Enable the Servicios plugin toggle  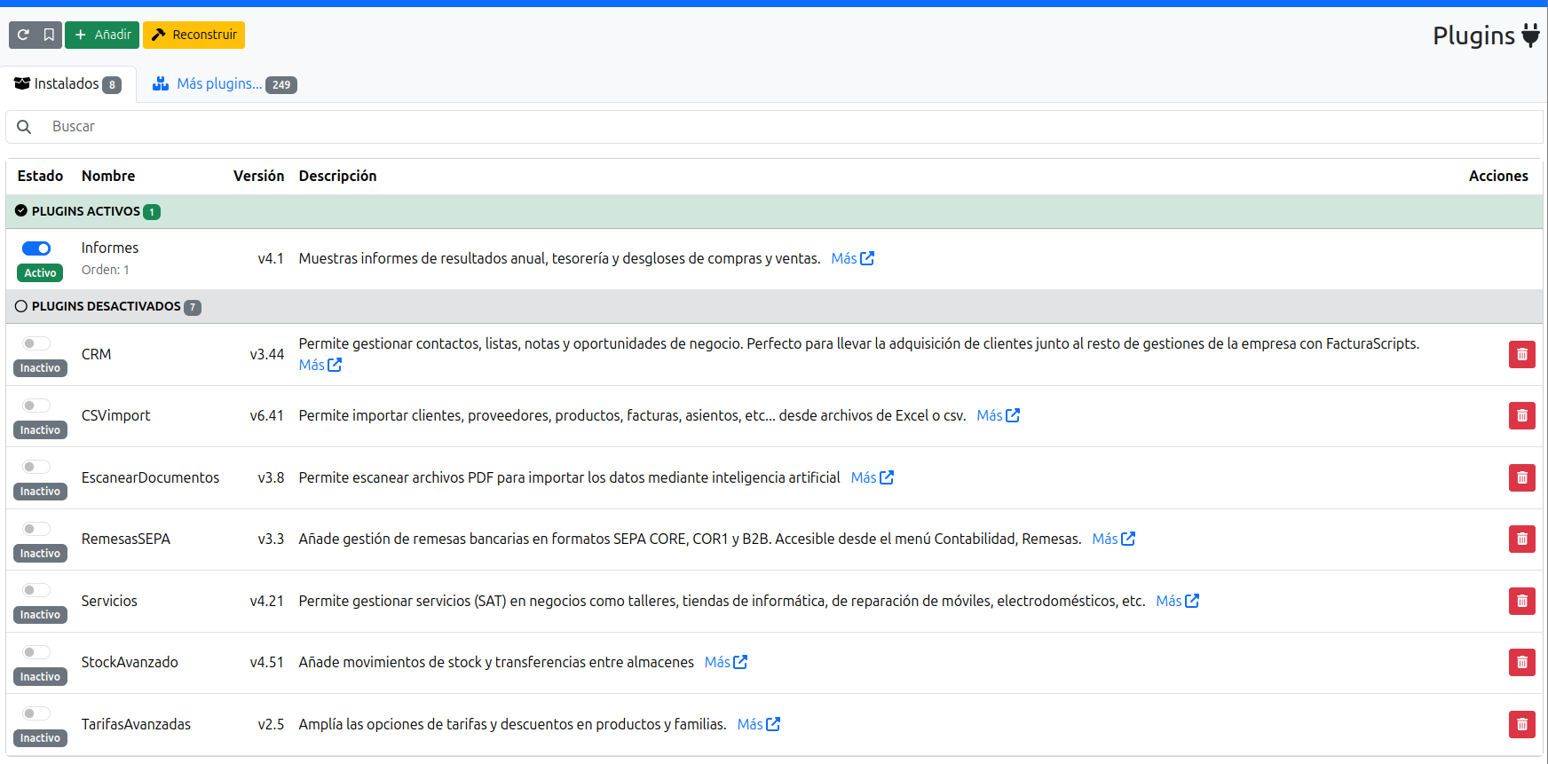(x=36, y=590)
